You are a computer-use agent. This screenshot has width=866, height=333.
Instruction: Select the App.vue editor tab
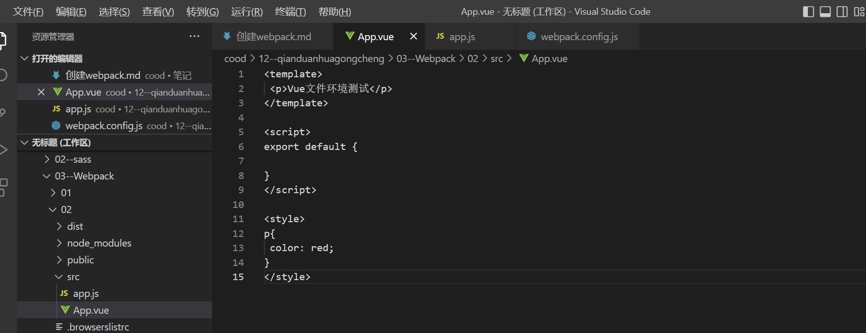coord(379,37)
